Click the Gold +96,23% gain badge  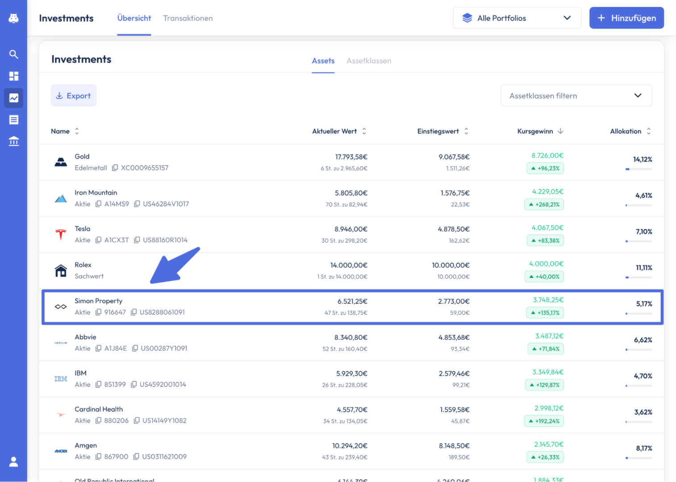(x=545, y=168)
